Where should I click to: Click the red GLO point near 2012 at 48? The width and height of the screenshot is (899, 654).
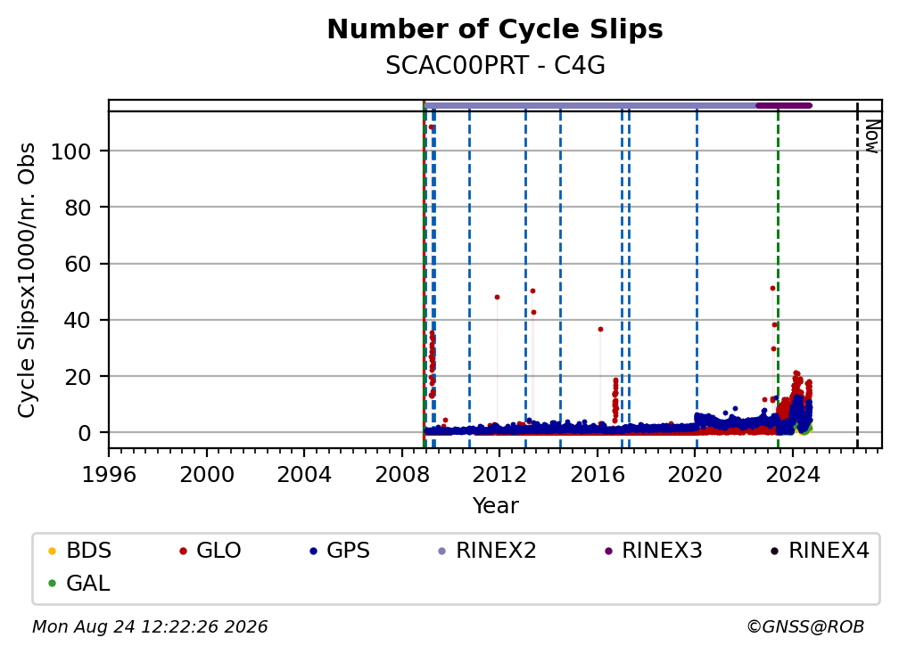(497, 298)
